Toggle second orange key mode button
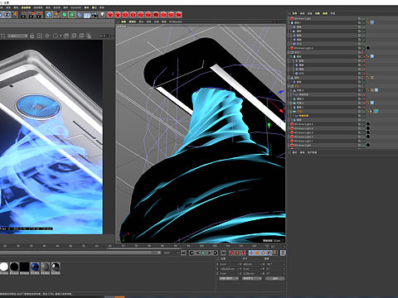The image size is (398, 298). [257, 252]
